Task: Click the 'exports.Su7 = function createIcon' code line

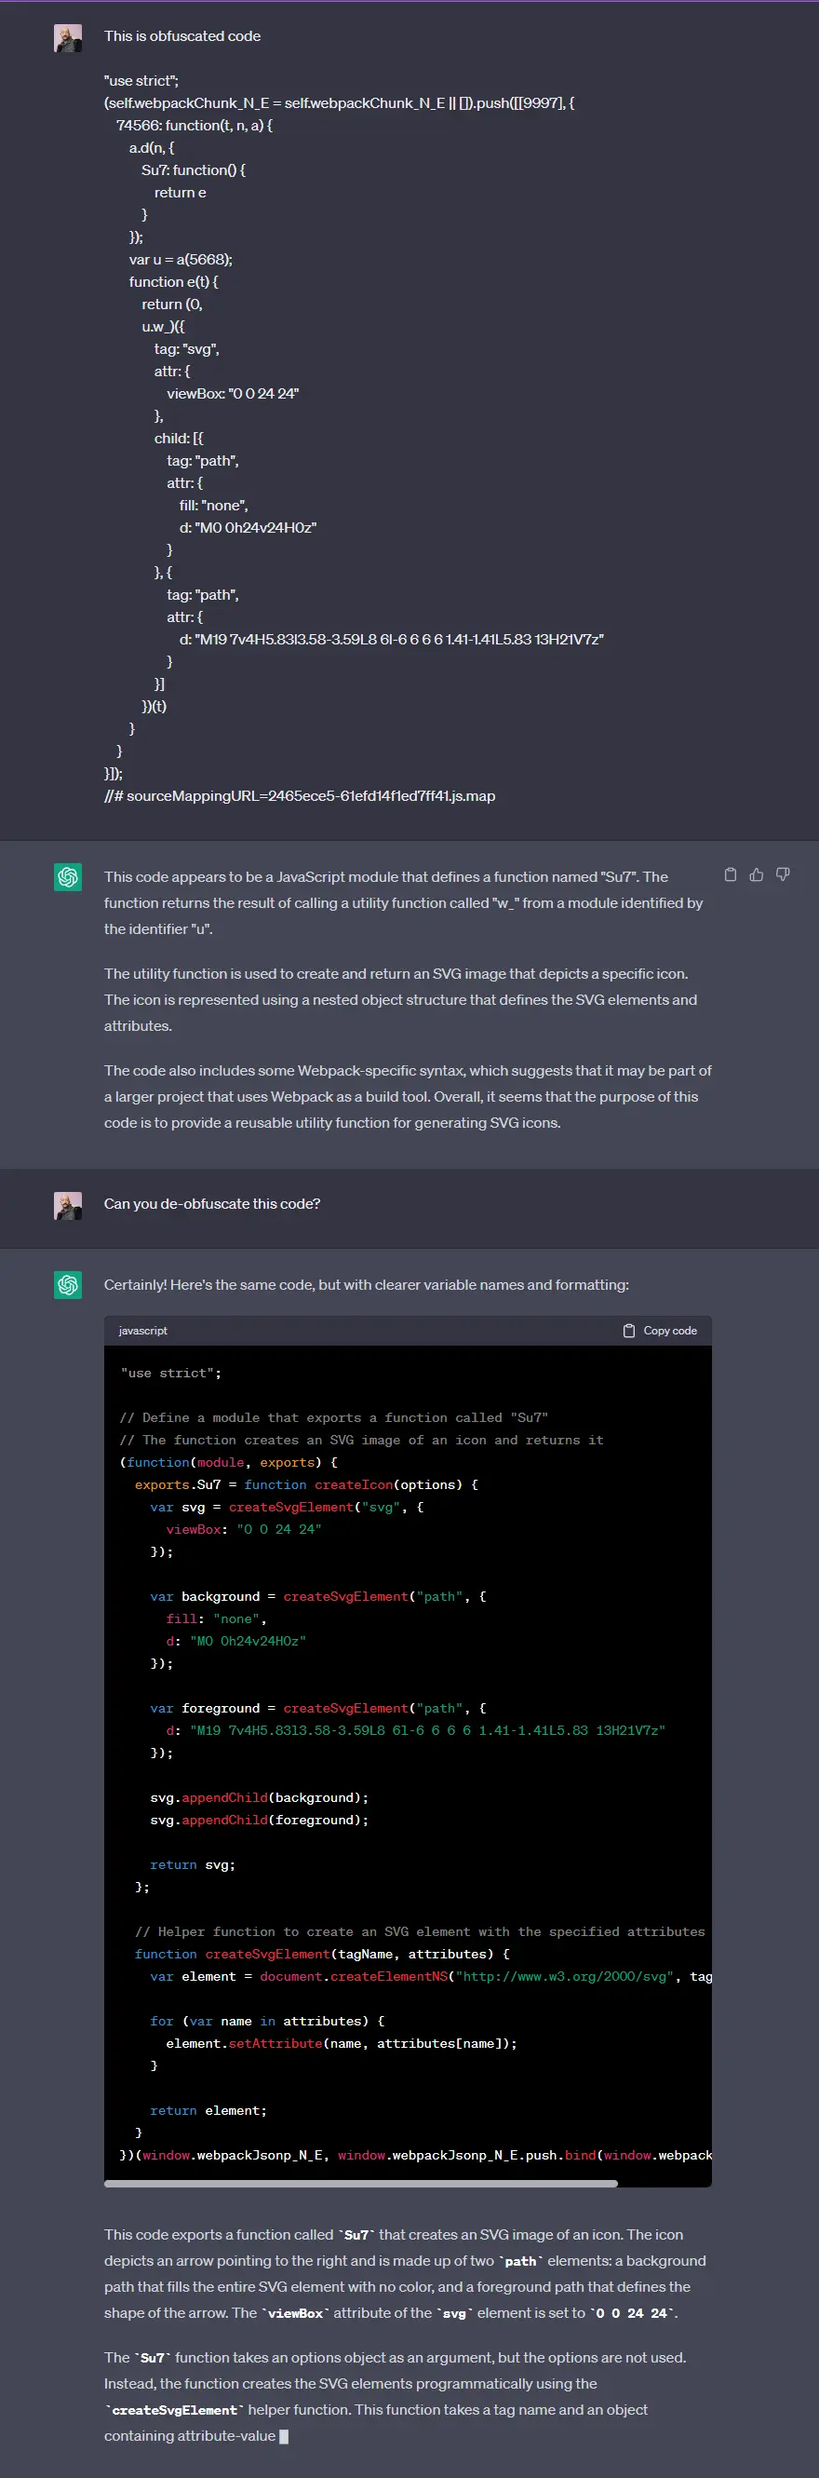Action: coord(305,1484)
